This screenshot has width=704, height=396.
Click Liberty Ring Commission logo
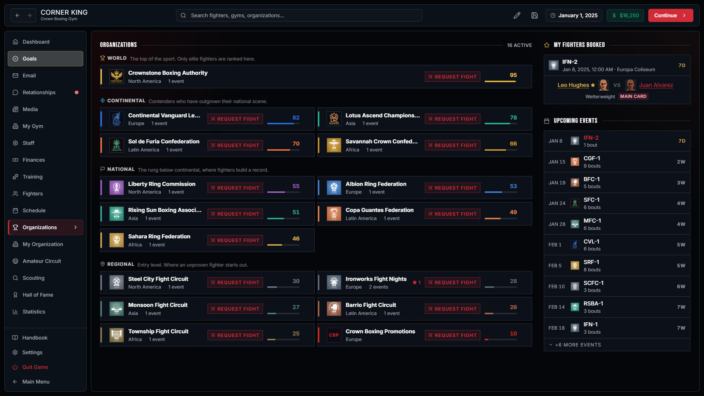(x=117, y=188)
